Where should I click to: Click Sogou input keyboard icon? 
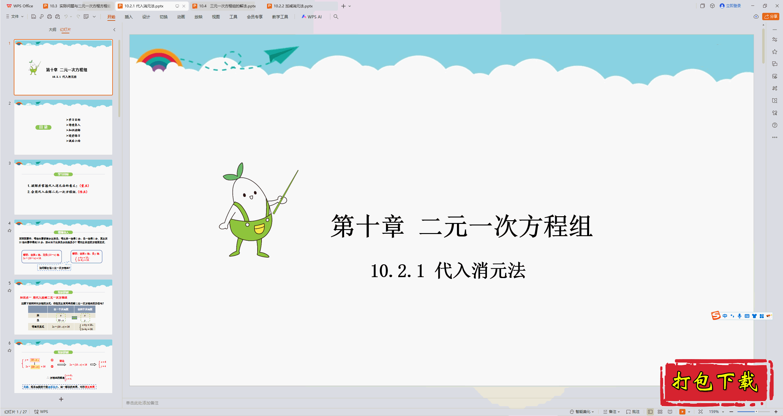pyautogui.click(x=747, y=316)
